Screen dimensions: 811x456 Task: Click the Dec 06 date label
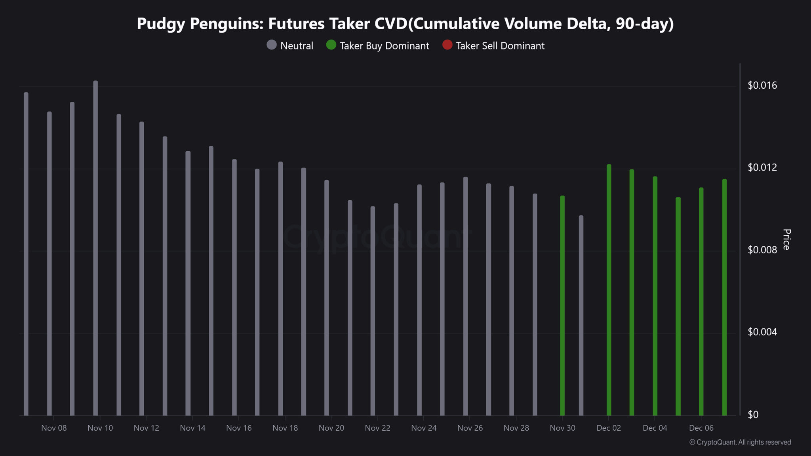[701, 428]
